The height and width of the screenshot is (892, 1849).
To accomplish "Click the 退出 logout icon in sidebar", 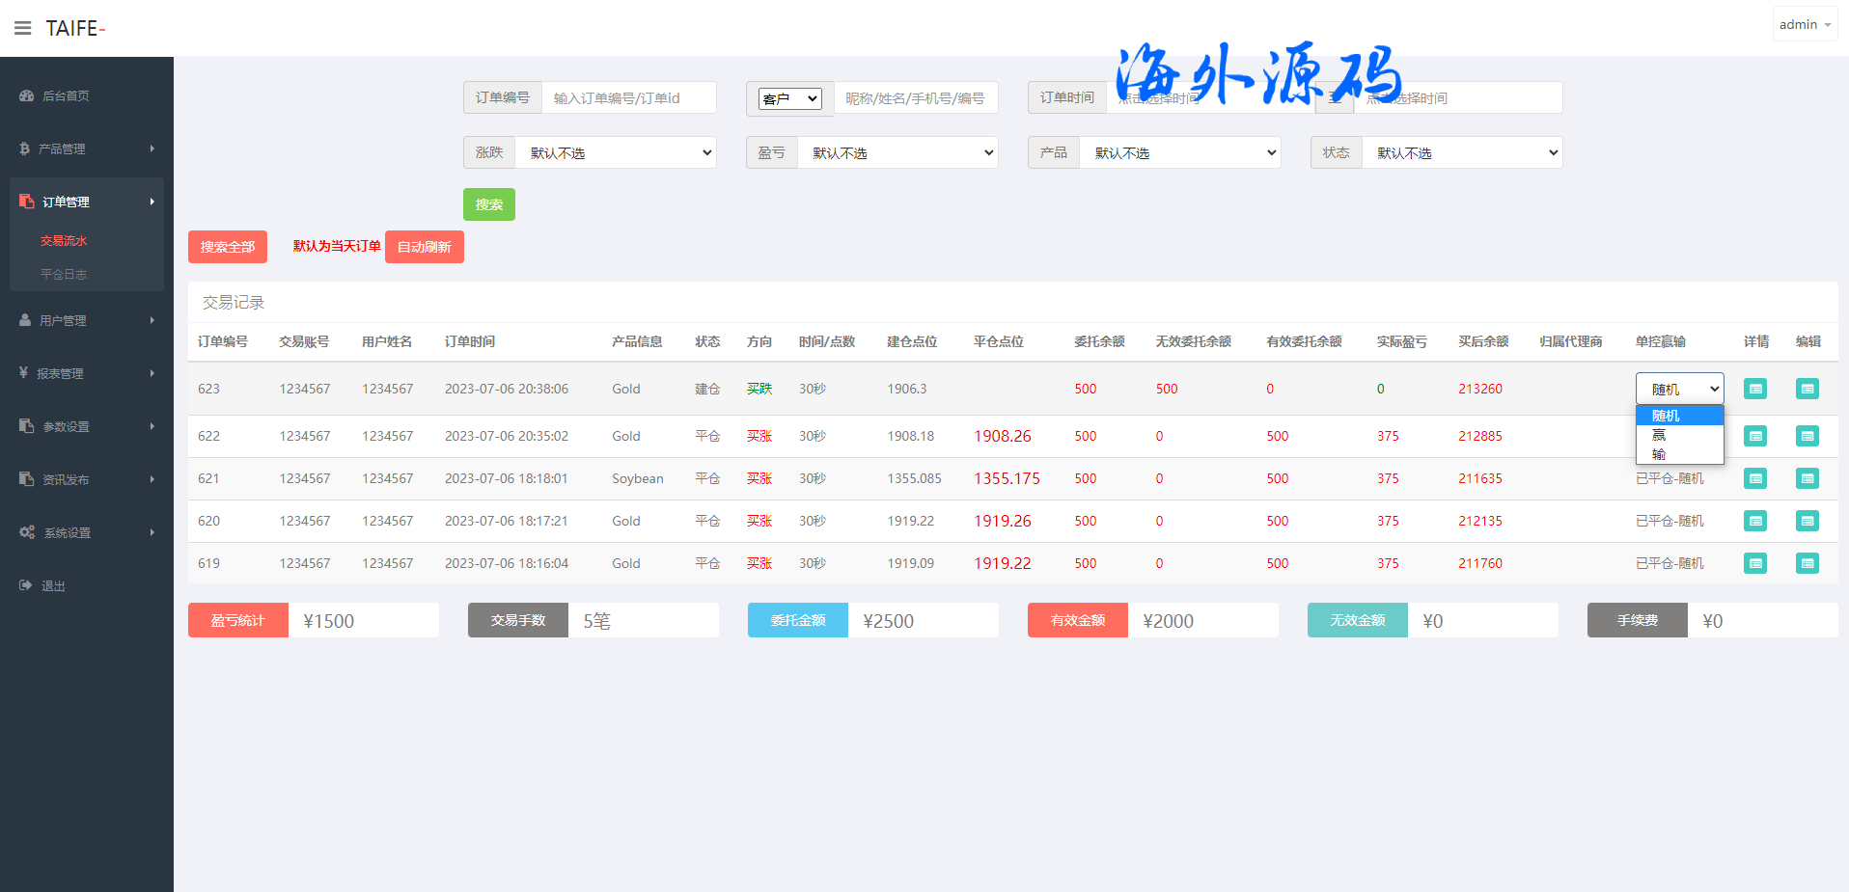I will [26, 585].
